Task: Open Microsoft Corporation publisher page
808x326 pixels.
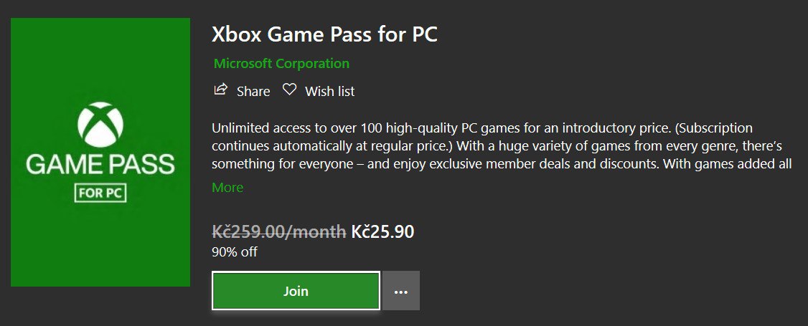Action: click(281, 64)
